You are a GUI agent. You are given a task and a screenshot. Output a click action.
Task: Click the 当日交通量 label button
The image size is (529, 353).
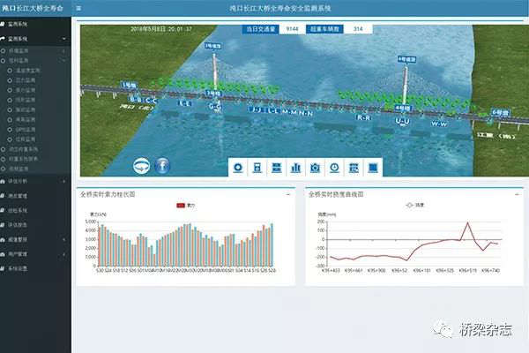coord(261,29)
